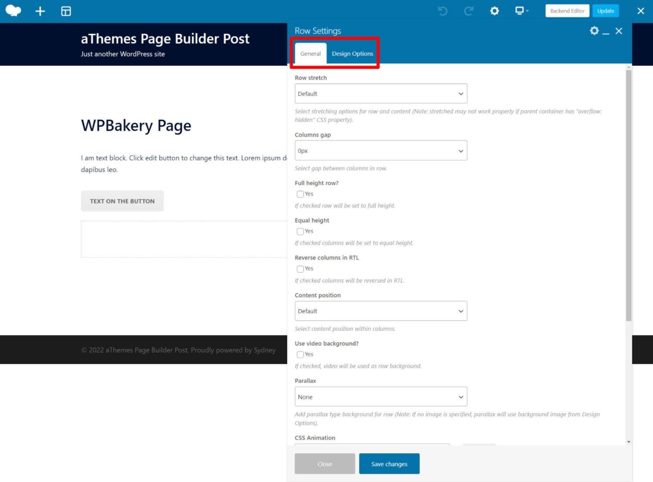Click the Sydney link in the footer
Image resolution: width=653 pixels, height=482 pixels.
pos(265,350)
